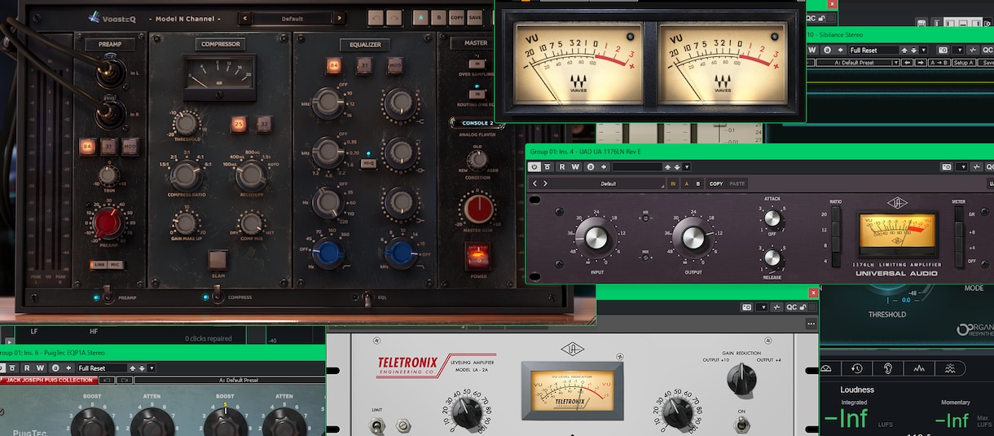Click the 1176LN OUTPUT knob
The height and width of the screenshot is (436, 994).
tap(692, 238)
